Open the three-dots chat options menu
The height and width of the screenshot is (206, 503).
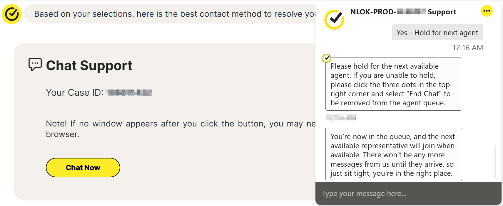[x=487, y=11]
